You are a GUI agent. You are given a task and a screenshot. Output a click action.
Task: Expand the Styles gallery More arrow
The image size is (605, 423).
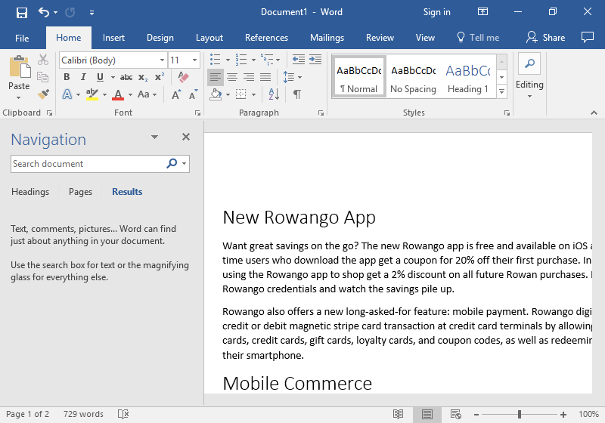click(501, 91)
